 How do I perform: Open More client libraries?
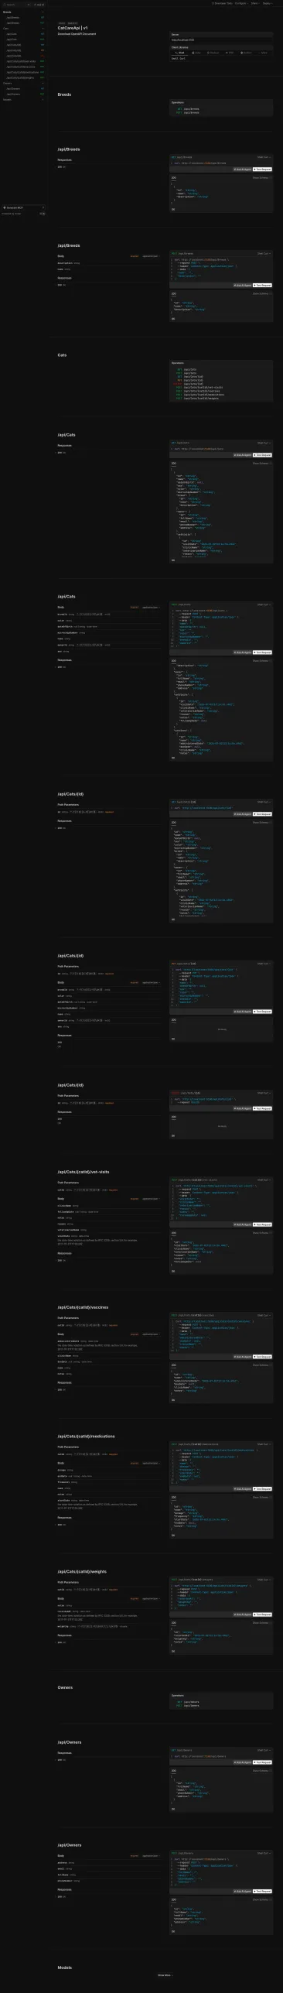264,53
